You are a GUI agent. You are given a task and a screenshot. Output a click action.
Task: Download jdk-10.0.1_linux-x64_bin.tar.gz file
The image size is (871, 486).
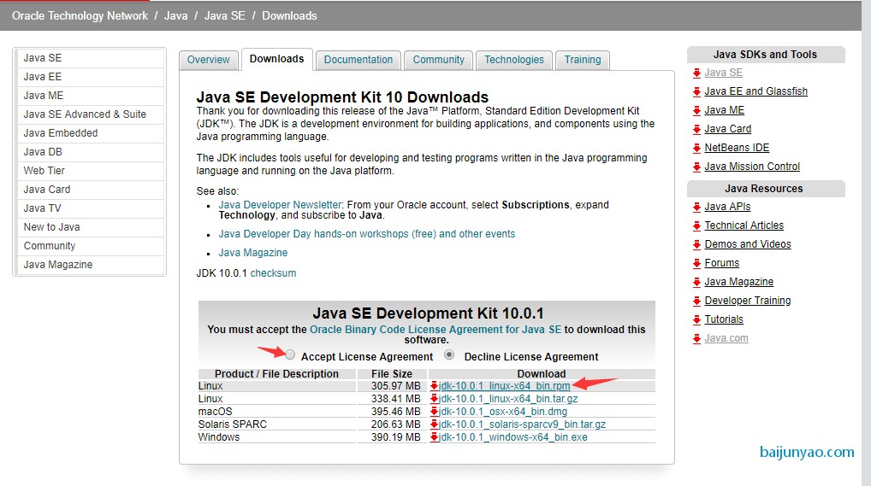coord(508,398)
